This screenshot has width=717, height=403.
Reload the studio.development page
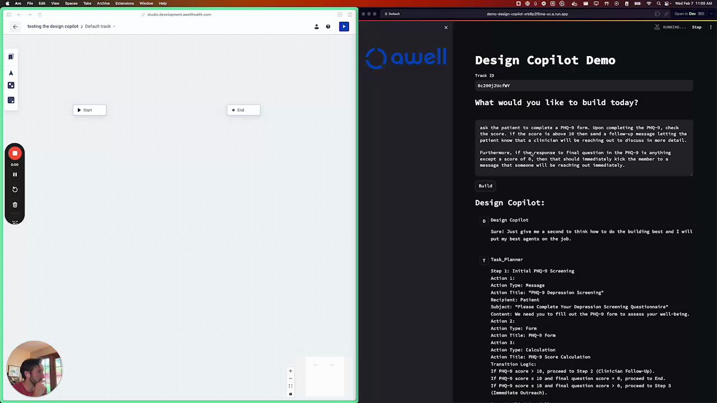[x=40, y=15]
